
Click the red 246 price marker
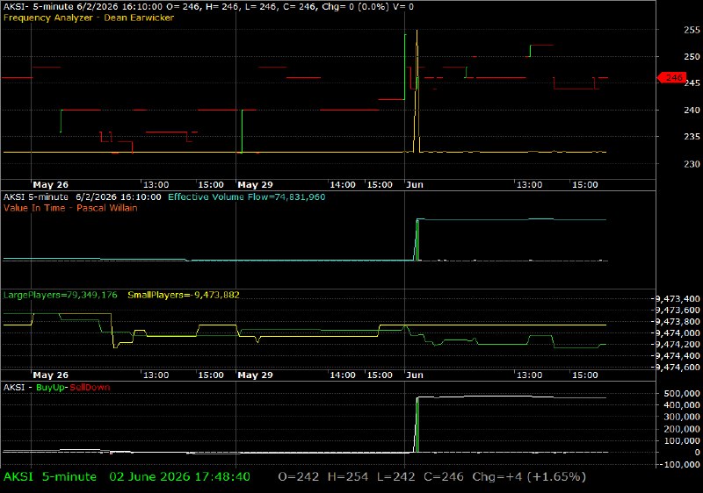[x=671, y=78]
